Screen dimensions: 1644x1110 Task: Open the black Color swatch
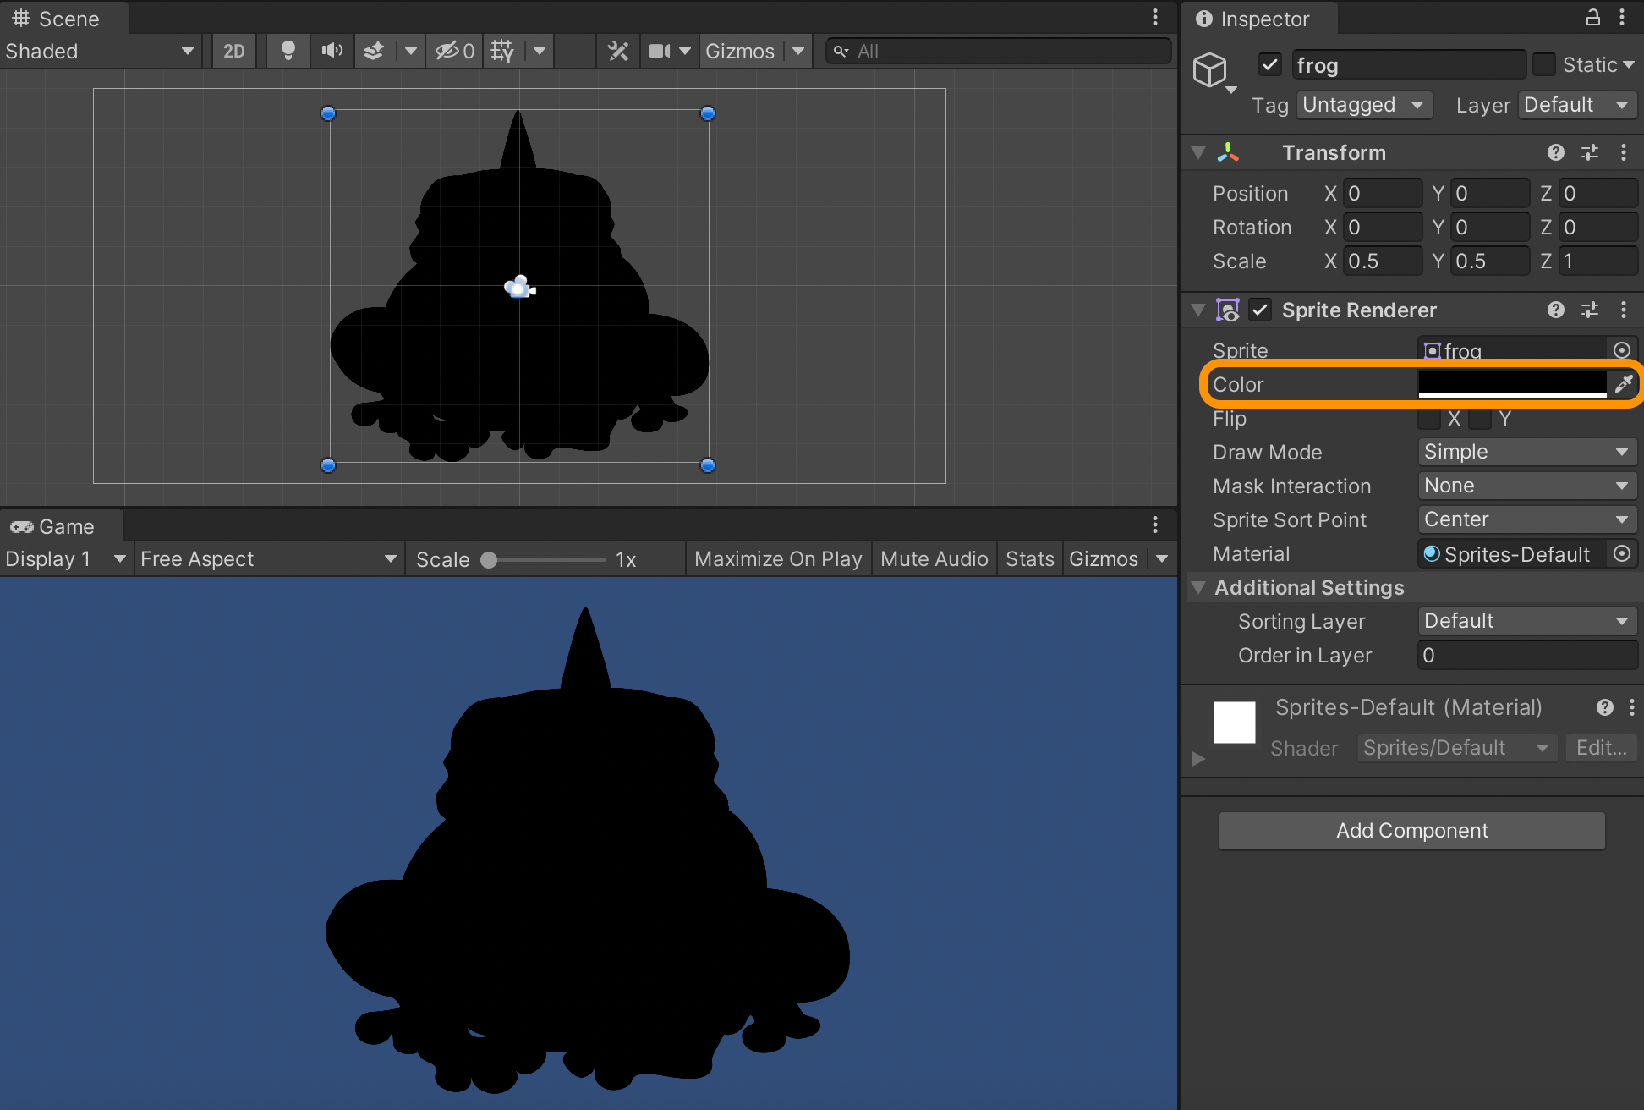coord(1511,384)
